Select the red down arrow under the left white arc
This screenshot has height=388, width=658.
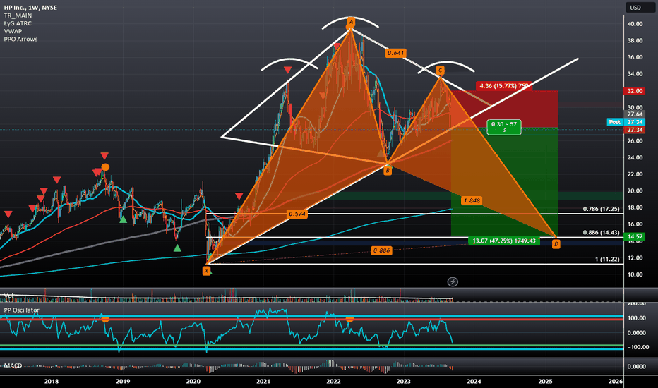[287, 70]
